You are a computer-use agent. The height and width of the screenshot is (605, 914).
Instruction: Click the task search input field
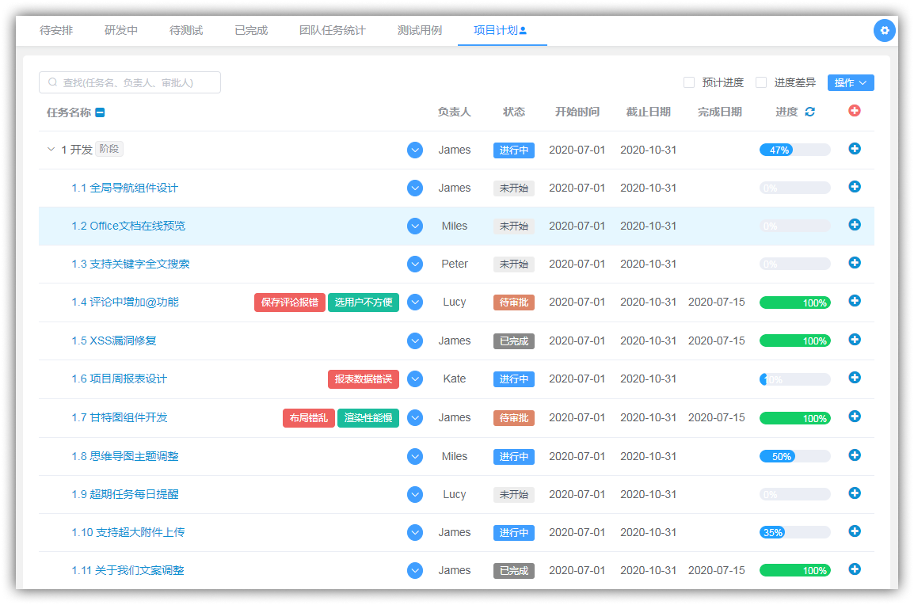(x=130, y=82)
